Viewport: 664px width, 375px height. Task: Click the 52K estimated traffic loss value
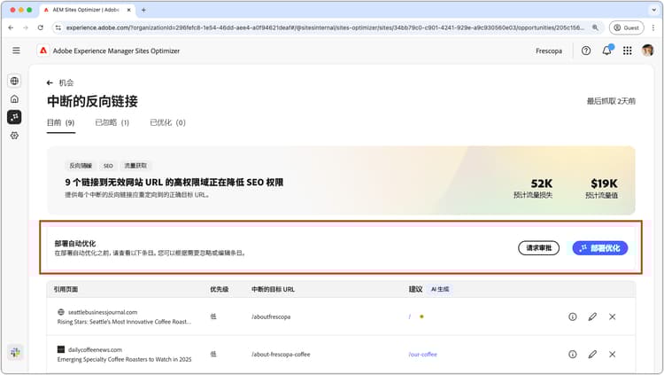tap(541, 184)
